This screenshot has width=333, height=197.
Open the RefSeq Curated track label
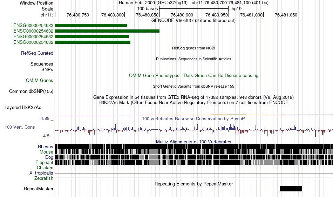coord(37,53)
